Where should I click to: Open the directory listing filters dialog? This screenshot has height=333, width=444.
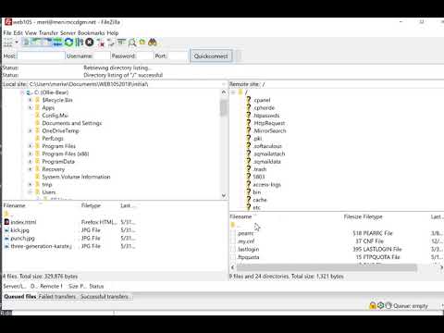[121, 43]
